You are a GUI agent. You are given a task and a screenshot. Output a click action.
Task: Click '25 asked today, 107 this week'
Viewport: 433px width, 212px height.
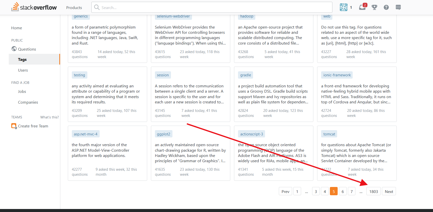117,113
